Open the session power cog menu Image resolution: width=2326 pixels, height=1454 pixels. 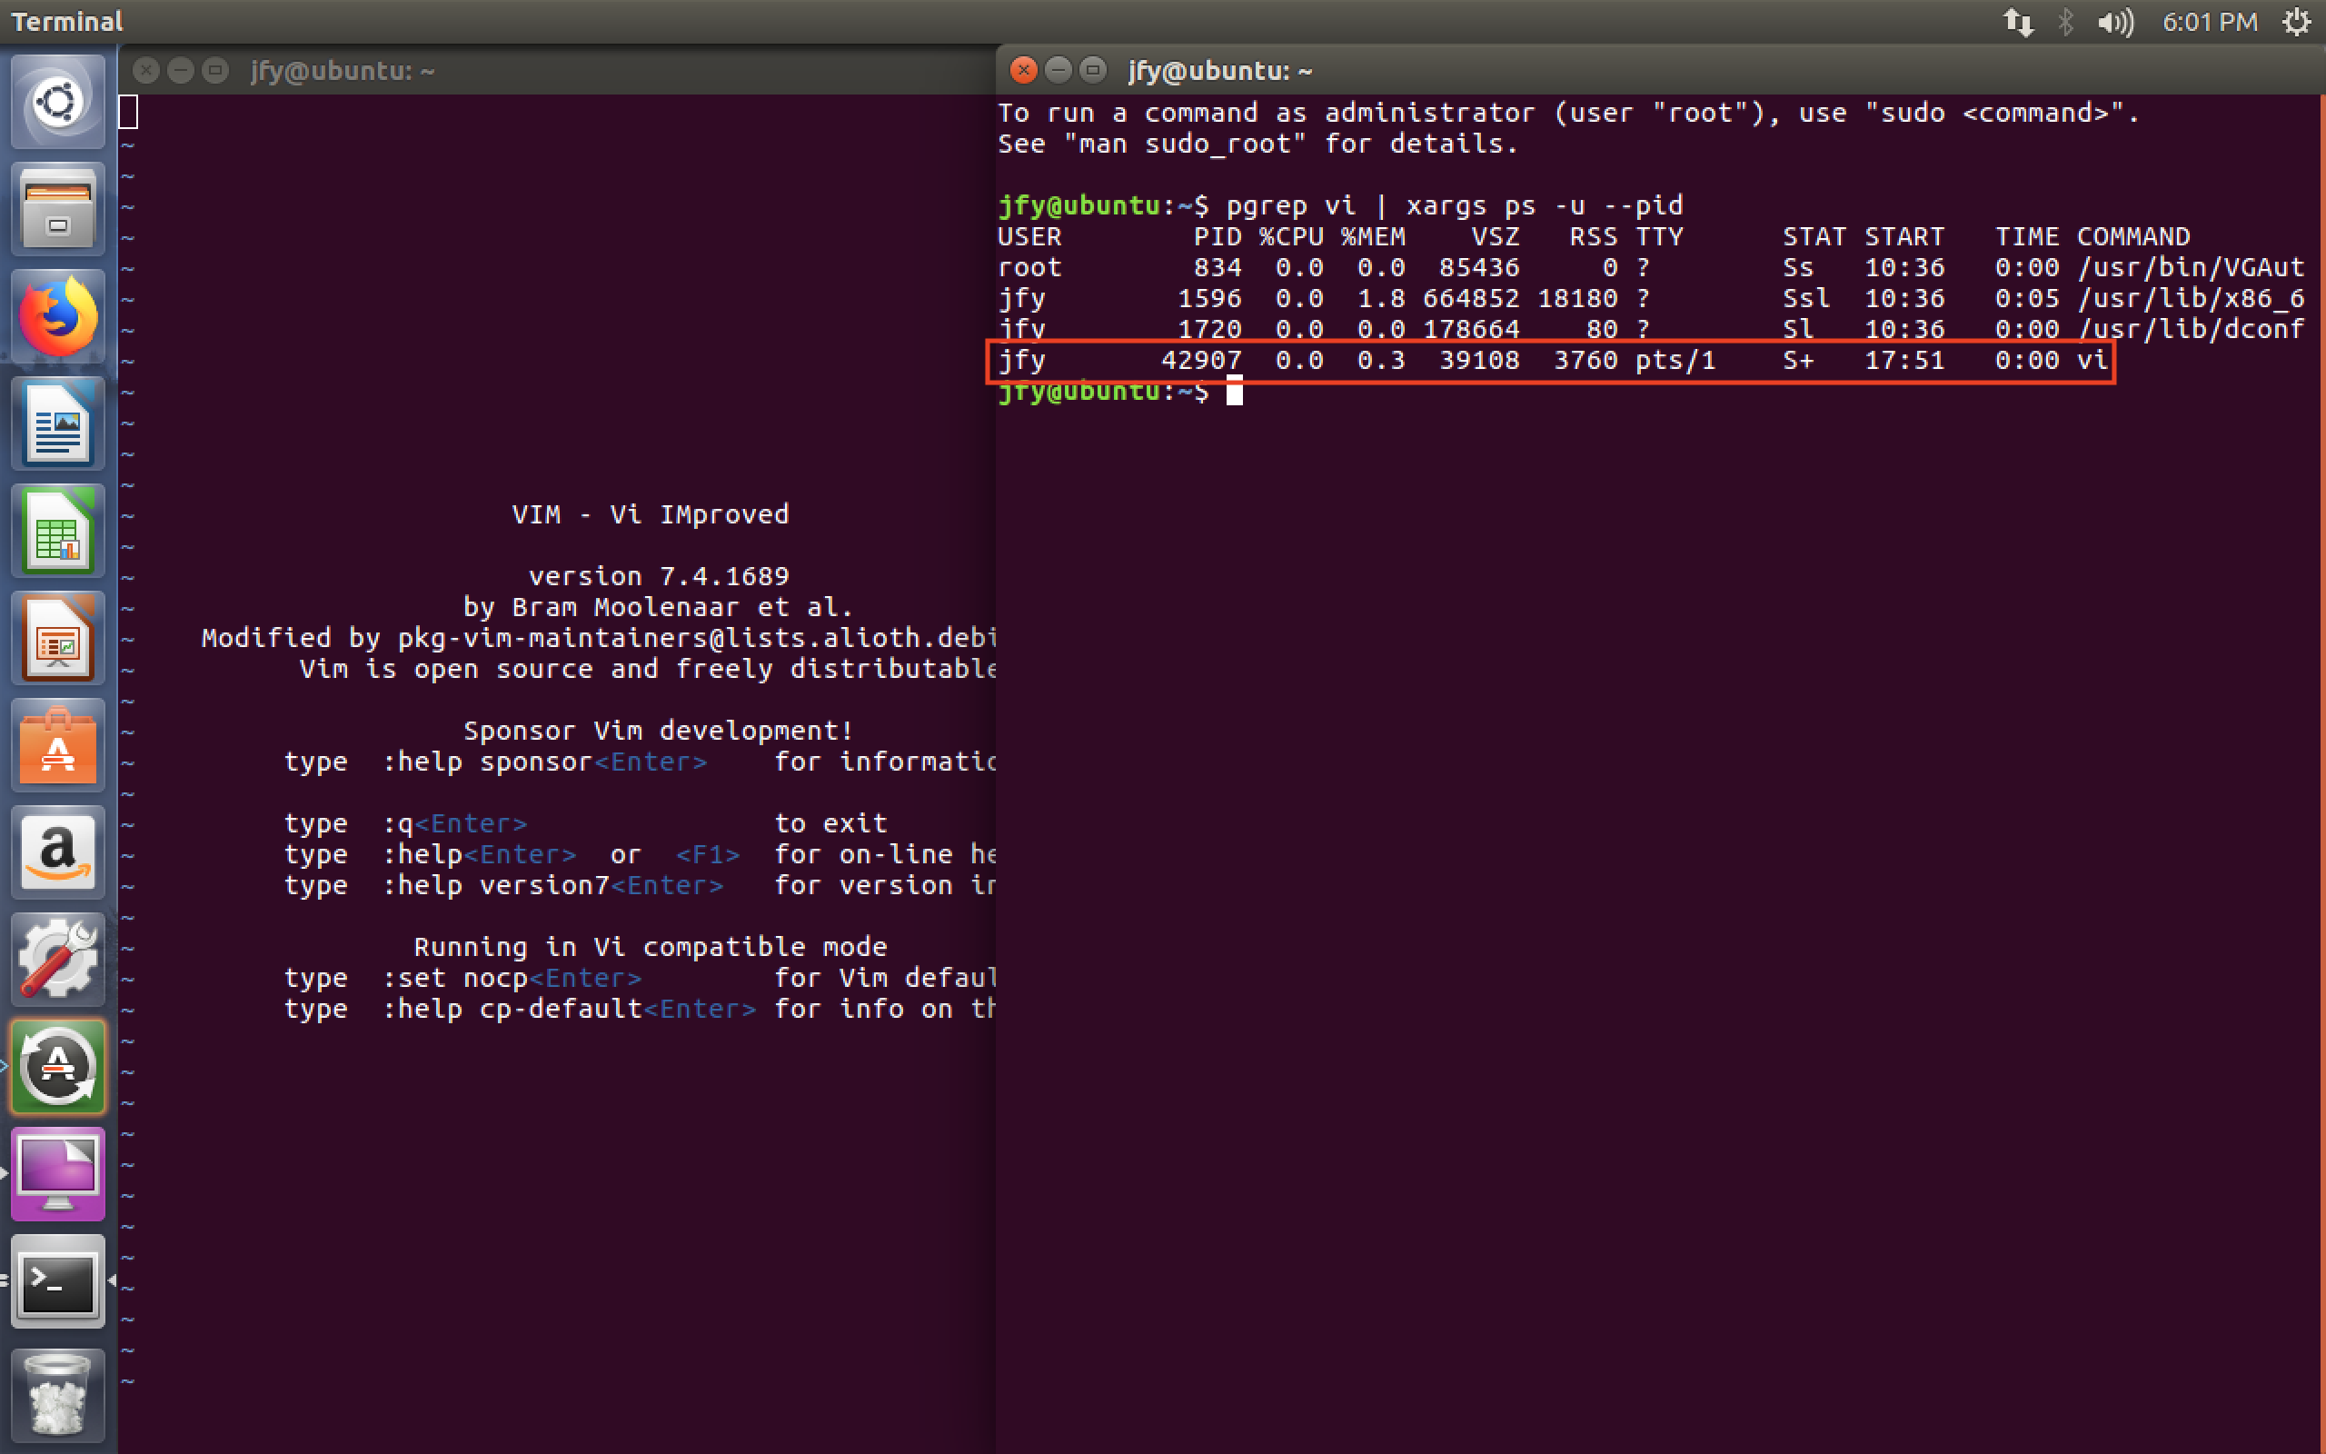click(2296, 21)
